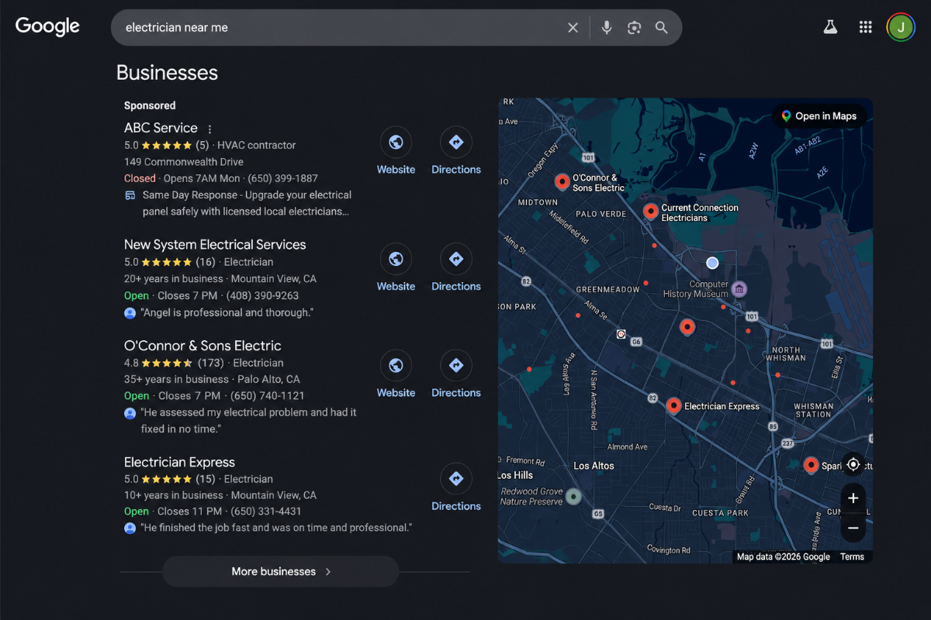Click ABC Service phone (650) 399-1887
The height and width of the screenshot is (620, 931).
pos(282,178)
